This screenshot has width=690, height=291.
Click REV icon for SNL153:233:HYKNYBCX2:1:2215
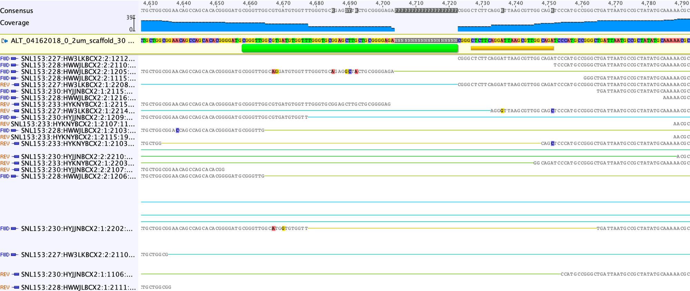[x=16, y=105]
